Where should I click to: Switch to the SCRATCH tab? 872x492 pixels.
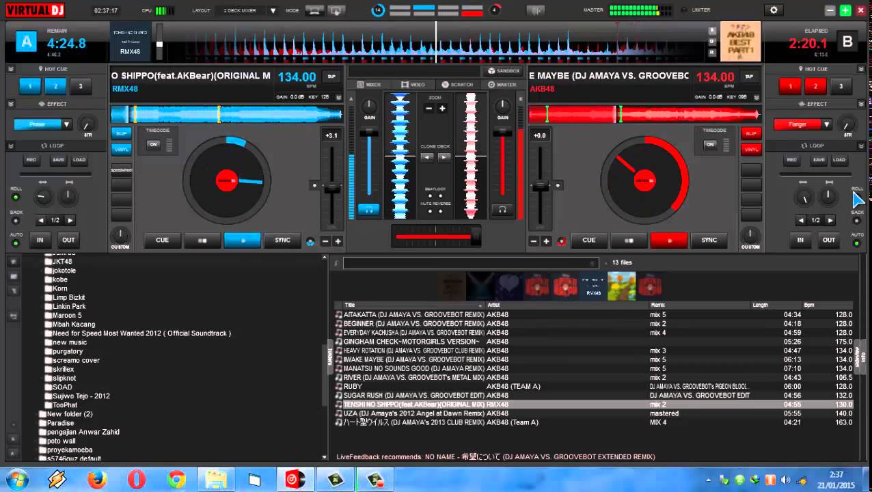point(457,85)
